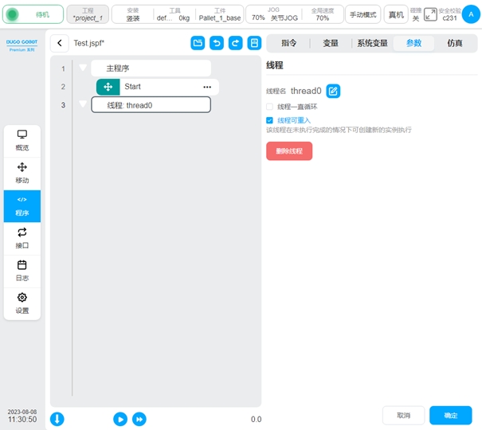Switch to the 仿真 tab
Viewport: 482px width, 430px height.
(455, 44)
